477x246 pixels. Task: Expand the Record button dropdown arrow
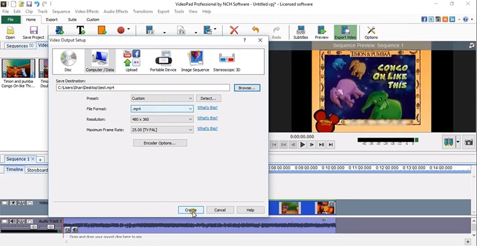(129, 29)
